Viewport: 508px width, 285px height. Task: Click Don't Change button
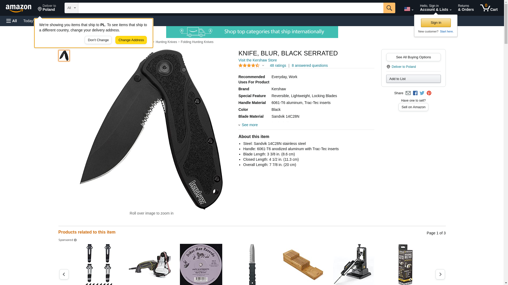pos(98,40)
